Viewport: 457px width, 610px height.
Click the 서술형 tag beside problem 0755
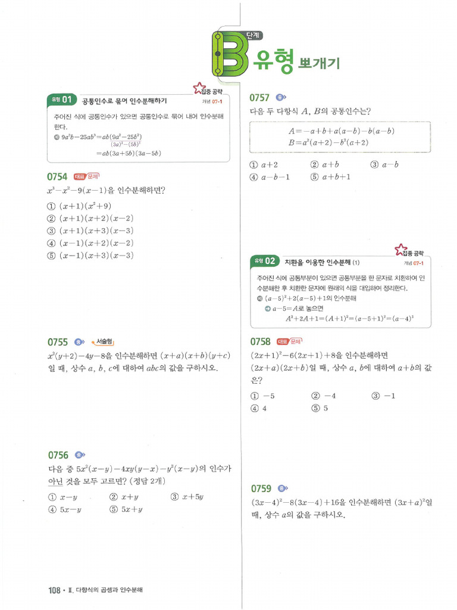click(102, 342)
